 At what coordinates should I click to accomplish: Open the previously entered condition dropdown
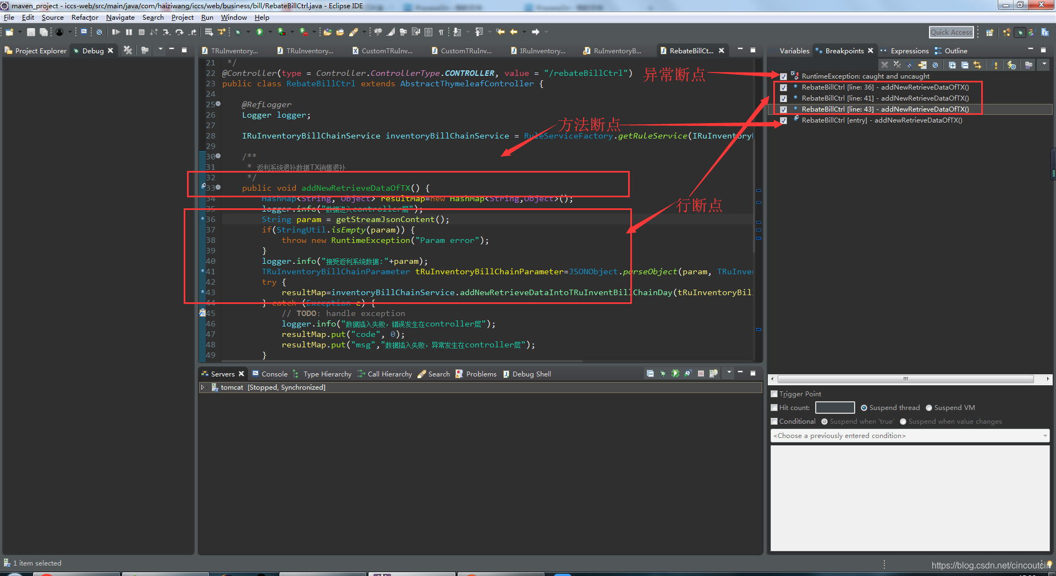pos(1044,435)
